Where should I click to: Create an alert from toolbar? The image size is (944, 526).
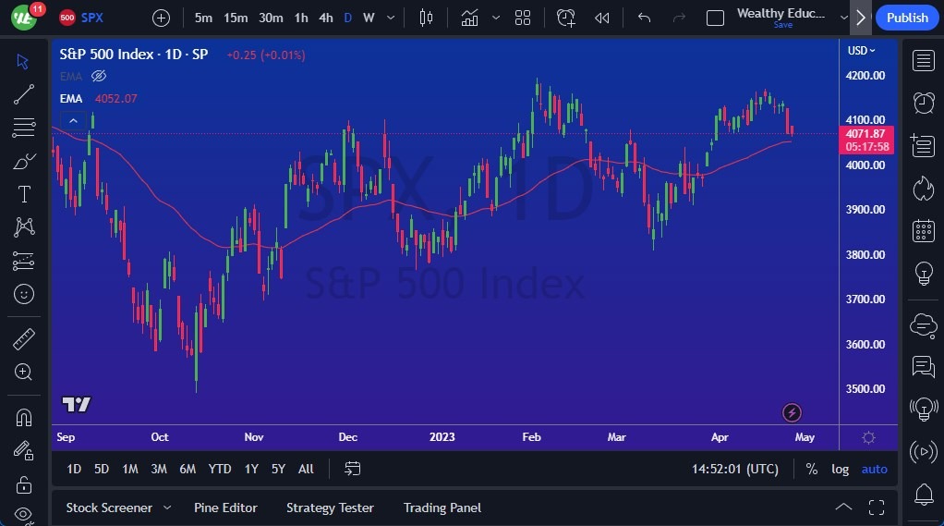tap(566, 18)
